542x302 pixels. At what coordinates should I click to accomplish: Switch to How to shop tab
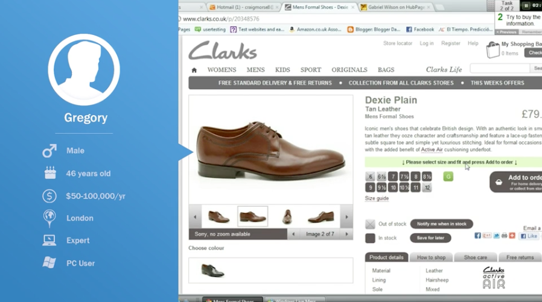(431, 257)
